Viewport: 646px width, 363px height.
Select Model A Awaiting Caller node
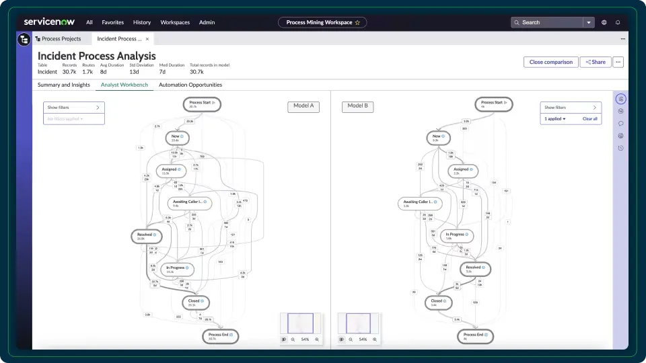coord(190,203)
